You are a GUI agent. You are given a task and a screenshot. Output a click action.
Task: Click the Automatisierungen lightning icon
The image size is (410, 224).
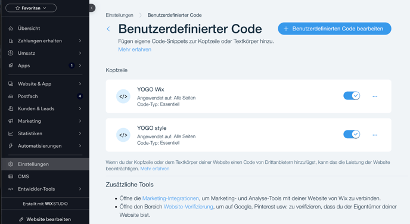[11, 146]
